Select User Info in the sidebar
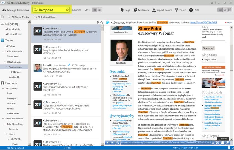The width and height of the screenshot is (234, 150). coord(11,103)
